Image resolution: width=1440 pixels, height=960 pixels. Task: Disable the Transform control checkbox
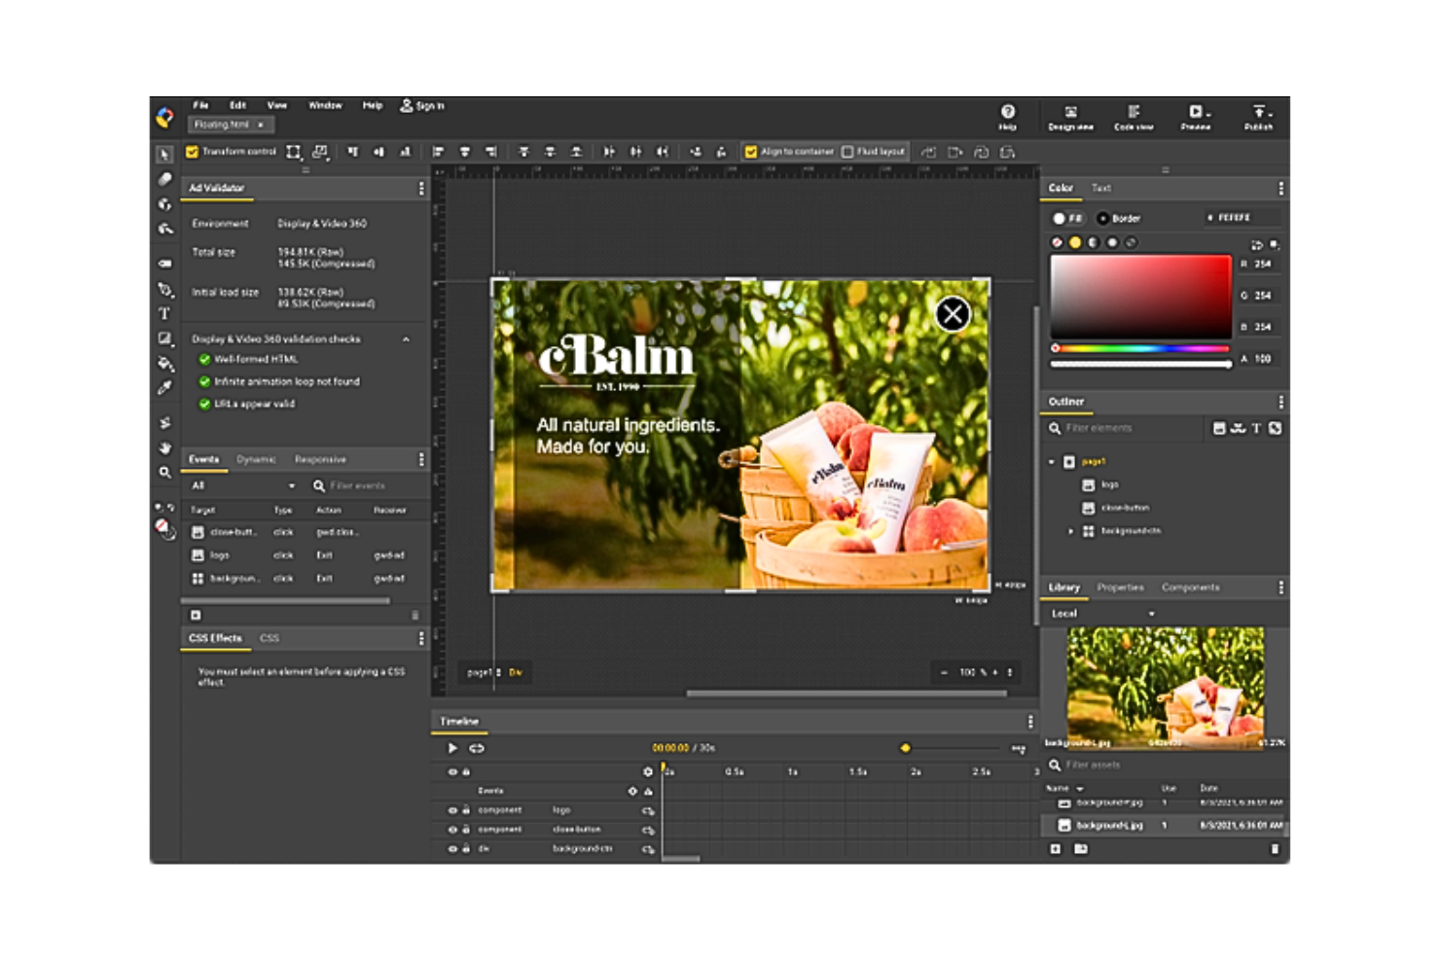(192, 152)
